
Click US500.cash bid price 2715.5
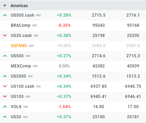pos(99,15)
